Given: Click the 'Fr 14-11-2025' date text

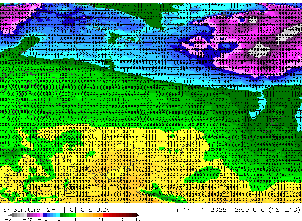Looking at the screenshot, I should point(200,210).
